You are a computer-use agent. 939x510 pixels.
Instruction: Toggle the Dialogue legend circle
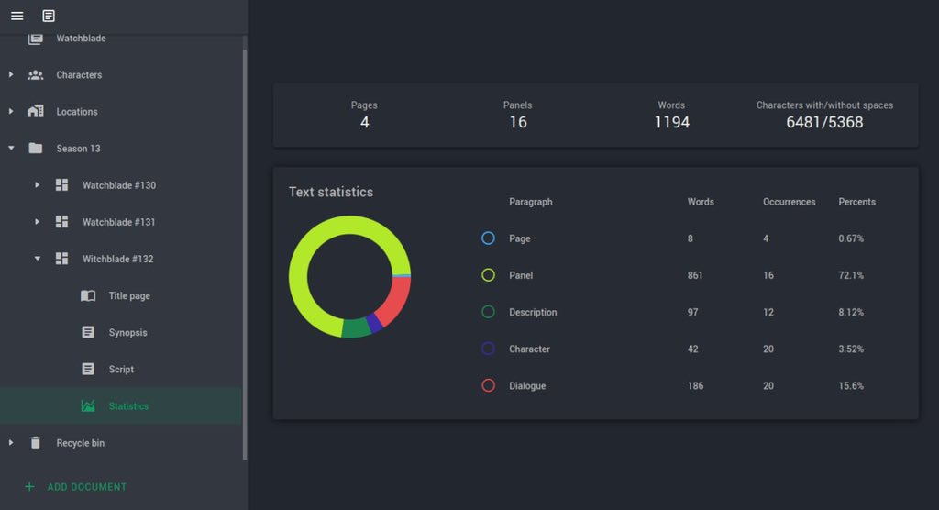click(488, 386)
